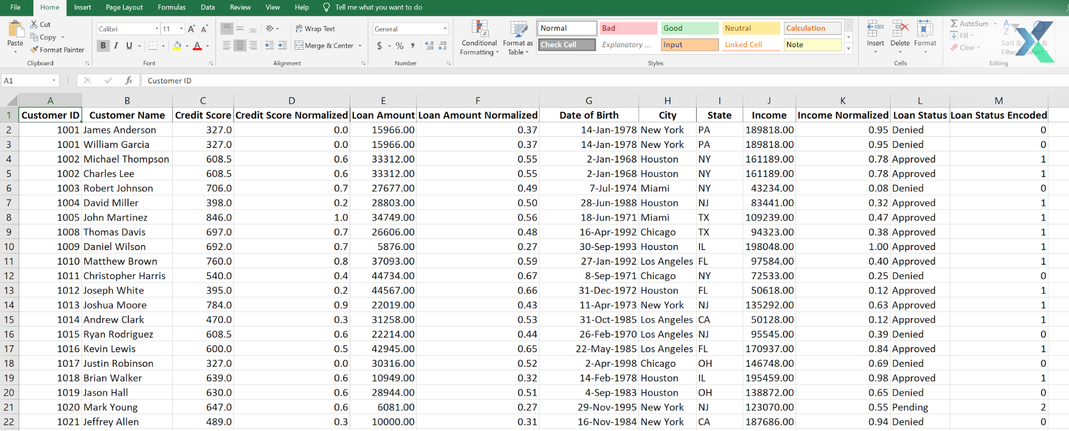Open the General number format dropdown
The width and height of the screenshot is (1069, 431).
pyautogui.click(x=445, y=29)
